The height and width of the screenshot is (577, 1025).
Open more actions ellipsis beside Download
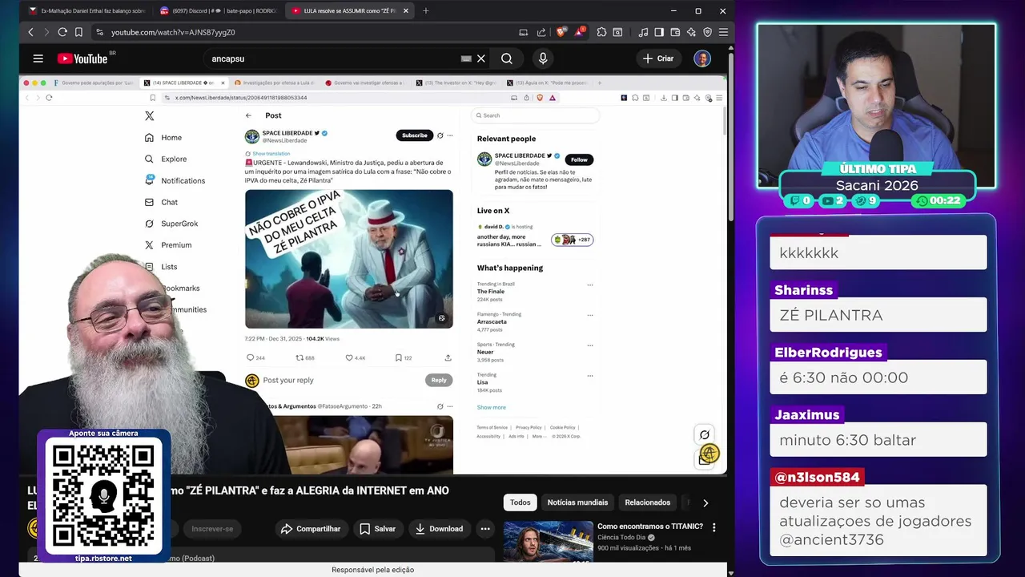485,529
